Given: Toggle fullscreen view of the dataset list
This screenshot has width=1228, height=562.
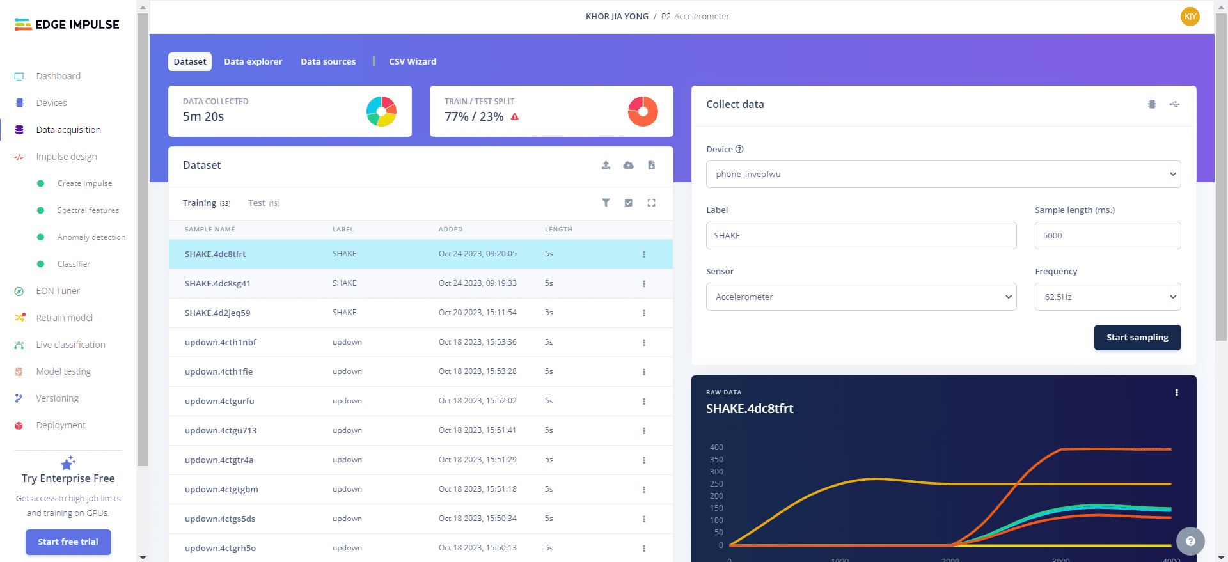Looking at the screenshot, I should (x=651, y=203).
